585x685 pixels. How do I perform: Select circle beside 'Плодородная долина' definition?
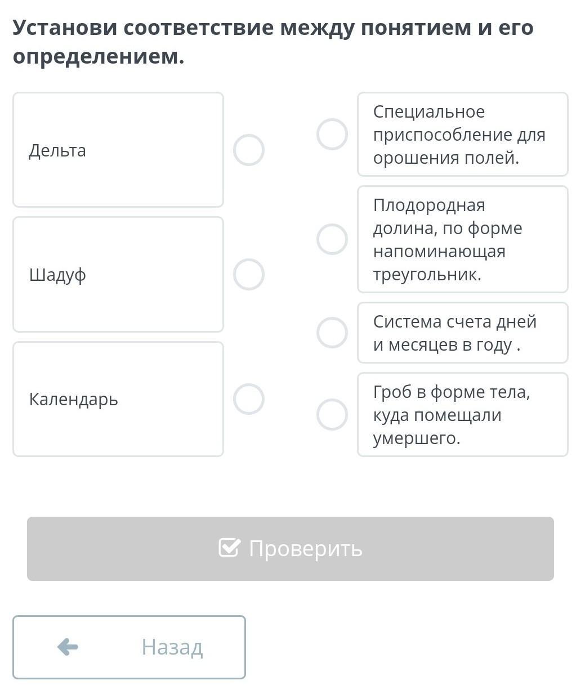(x=332, y=239)
